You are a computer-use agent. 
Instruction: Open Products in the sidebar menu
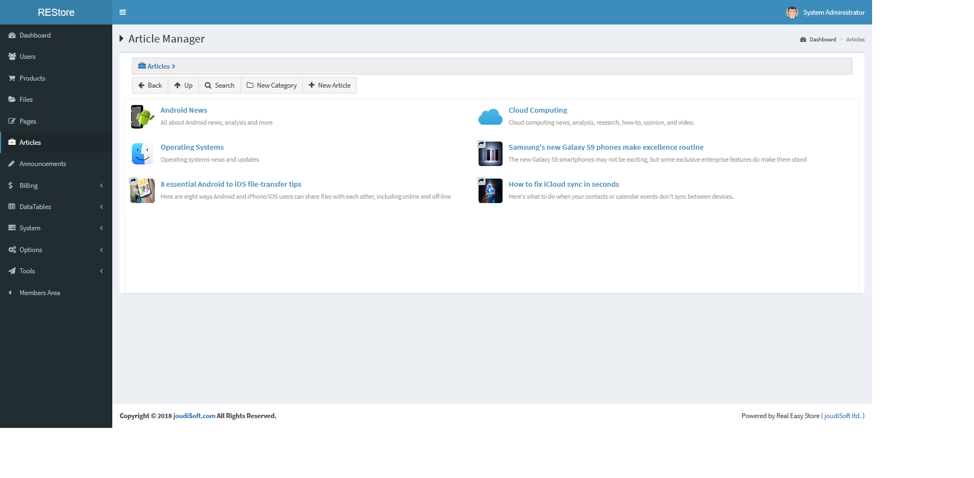coord(56,78)
